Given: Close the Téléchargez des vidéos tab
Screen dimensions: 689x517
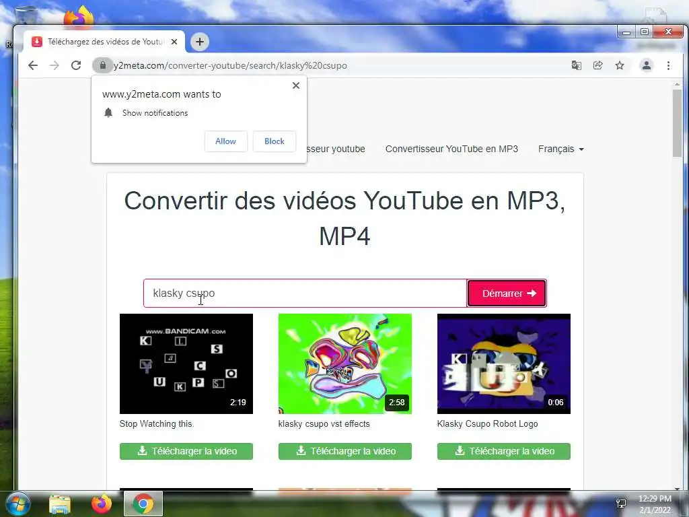Looking at the screenshot, I should pyautogui.click(x=174, y=42).
